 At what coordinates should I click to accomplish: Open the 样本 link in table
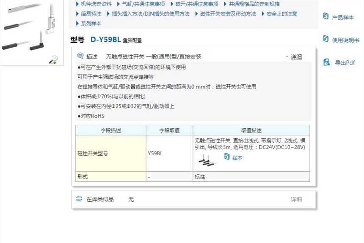[237, 158]
